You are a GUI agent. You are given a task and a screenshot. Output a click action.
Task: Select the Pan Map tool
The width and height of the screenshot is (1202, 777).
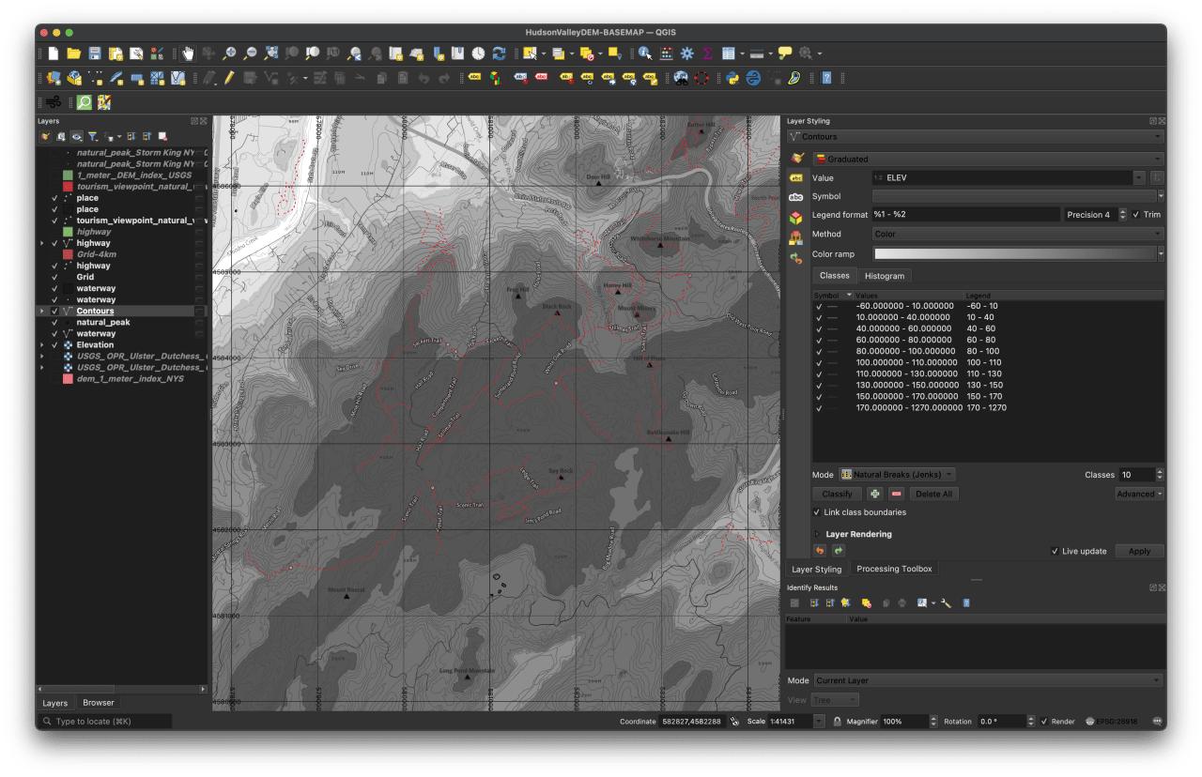[x=188, y=53]
